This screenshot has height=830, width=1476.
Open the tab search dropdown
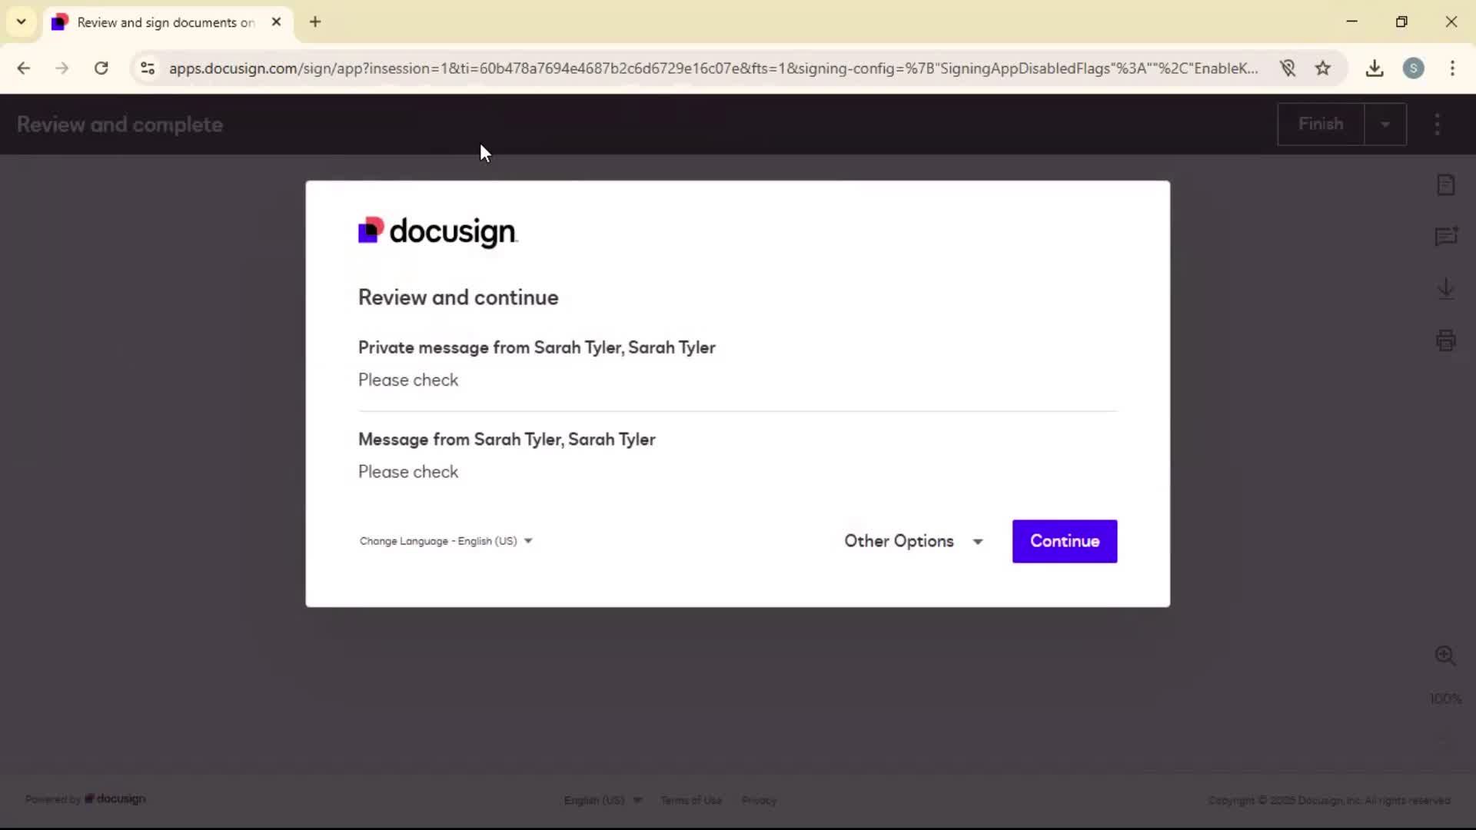click(x=22, y=22)
